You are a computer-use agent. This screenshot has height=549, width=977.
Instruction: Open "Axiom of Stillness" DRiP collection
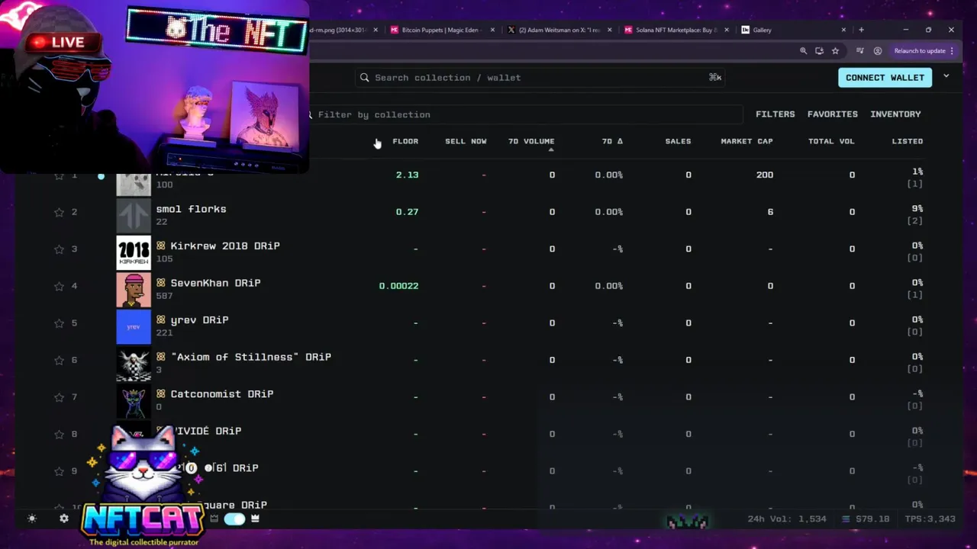point(250,357)
